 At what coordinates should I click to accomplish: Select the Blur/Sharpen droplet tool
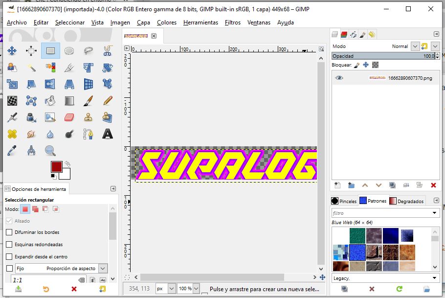point(50,134)
